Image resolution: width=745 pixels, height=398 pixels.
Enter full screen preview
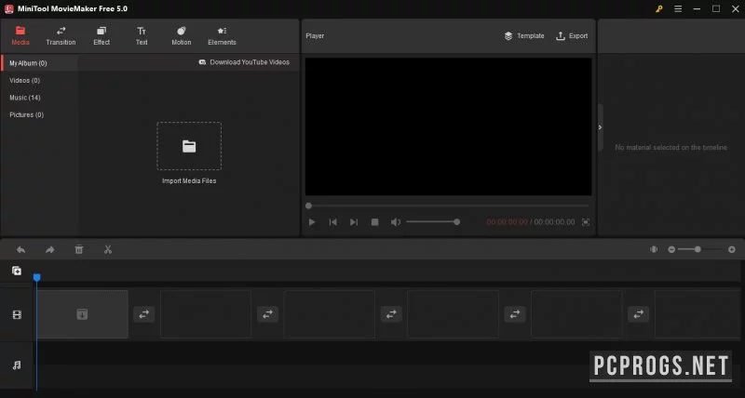(586, 222)
